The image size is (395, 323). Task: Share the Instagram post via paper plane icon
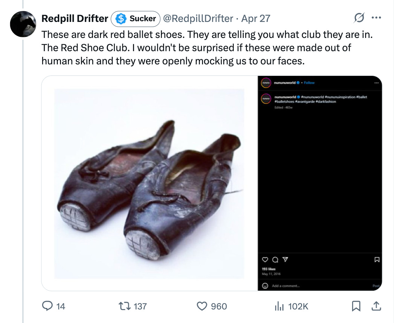pyautogui.click(x=285, y=260)
